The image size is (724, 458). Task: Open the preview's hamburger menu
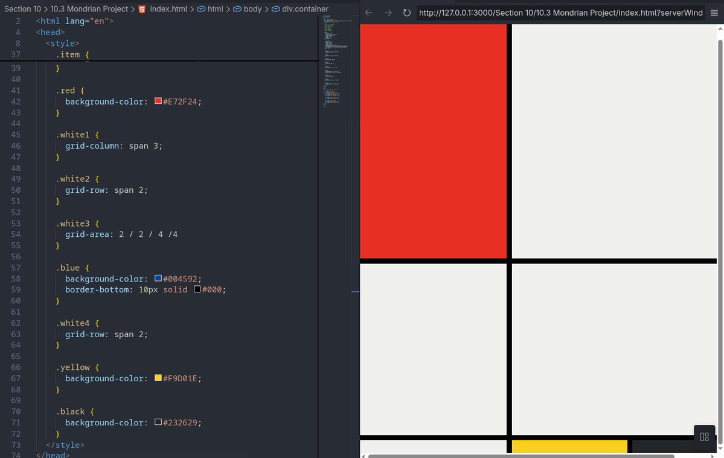(715, 12)
